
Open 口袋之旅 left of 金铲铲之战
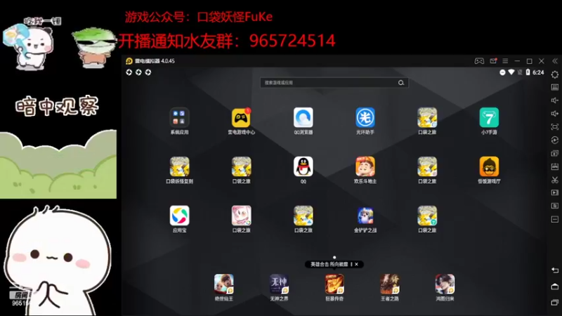coord(303,216)
